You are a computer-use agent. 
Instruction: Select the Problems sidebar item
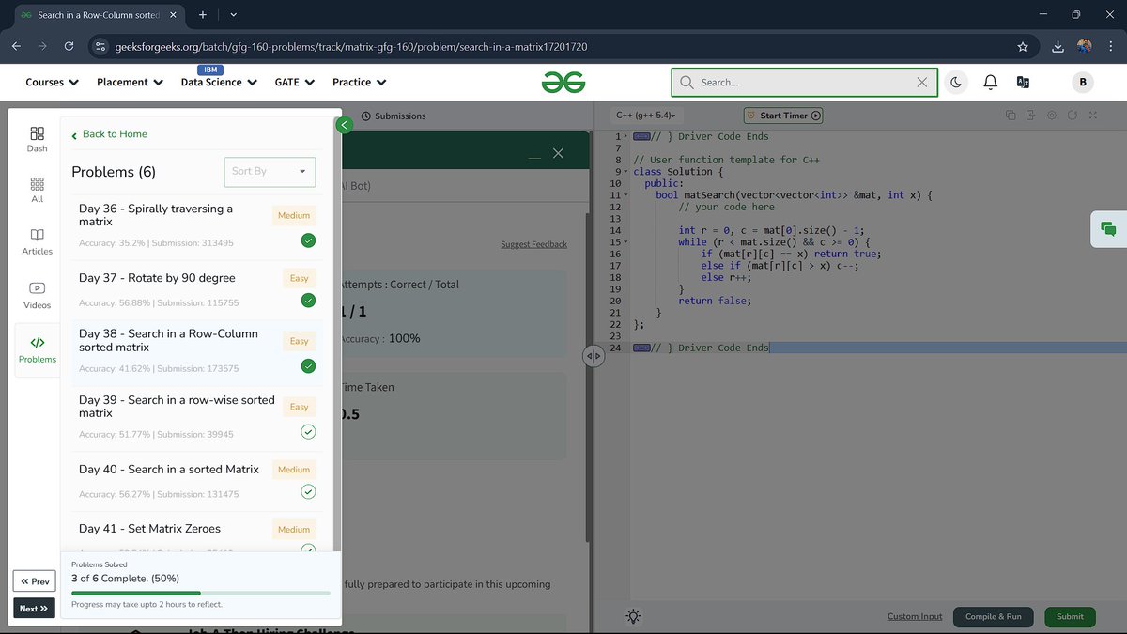click(37, 349)
